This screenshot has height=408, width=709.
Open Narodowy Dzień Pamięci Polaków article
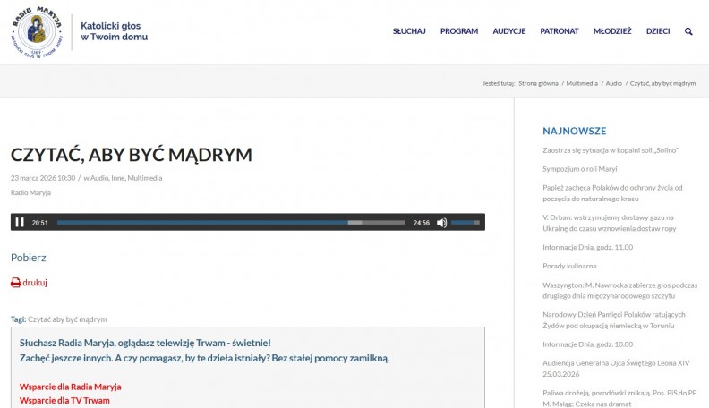(613, 320)
